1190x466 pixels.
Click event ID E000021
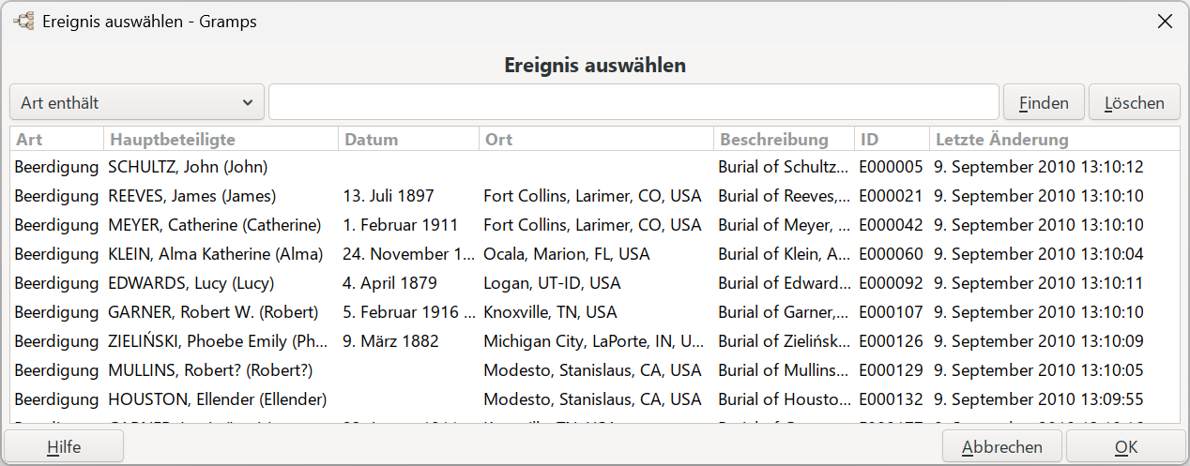tap(891, 196)
